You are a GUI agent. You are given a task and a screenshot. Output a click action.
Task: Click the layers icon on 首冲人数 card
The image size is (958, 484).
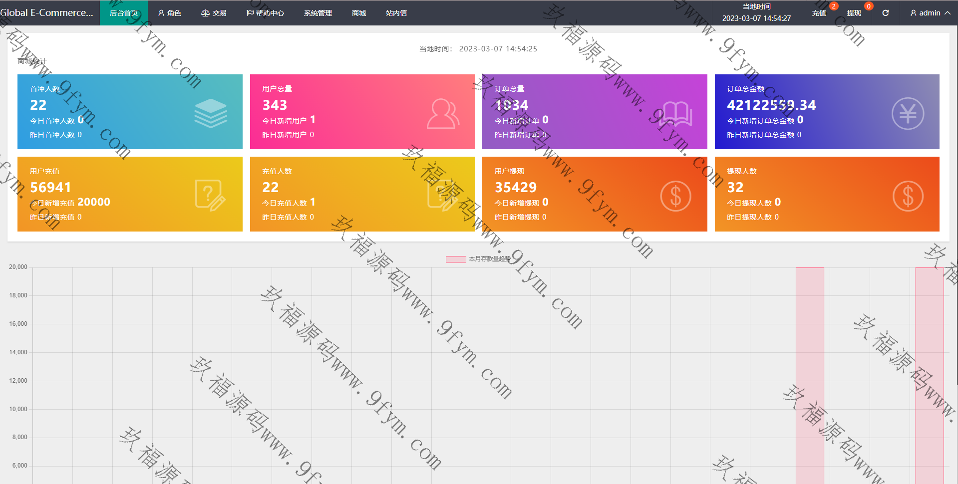210,113
